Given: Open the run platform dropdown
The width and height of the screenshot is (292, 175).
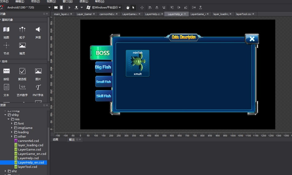Looking at the screenshot, I should click(104, 7).
